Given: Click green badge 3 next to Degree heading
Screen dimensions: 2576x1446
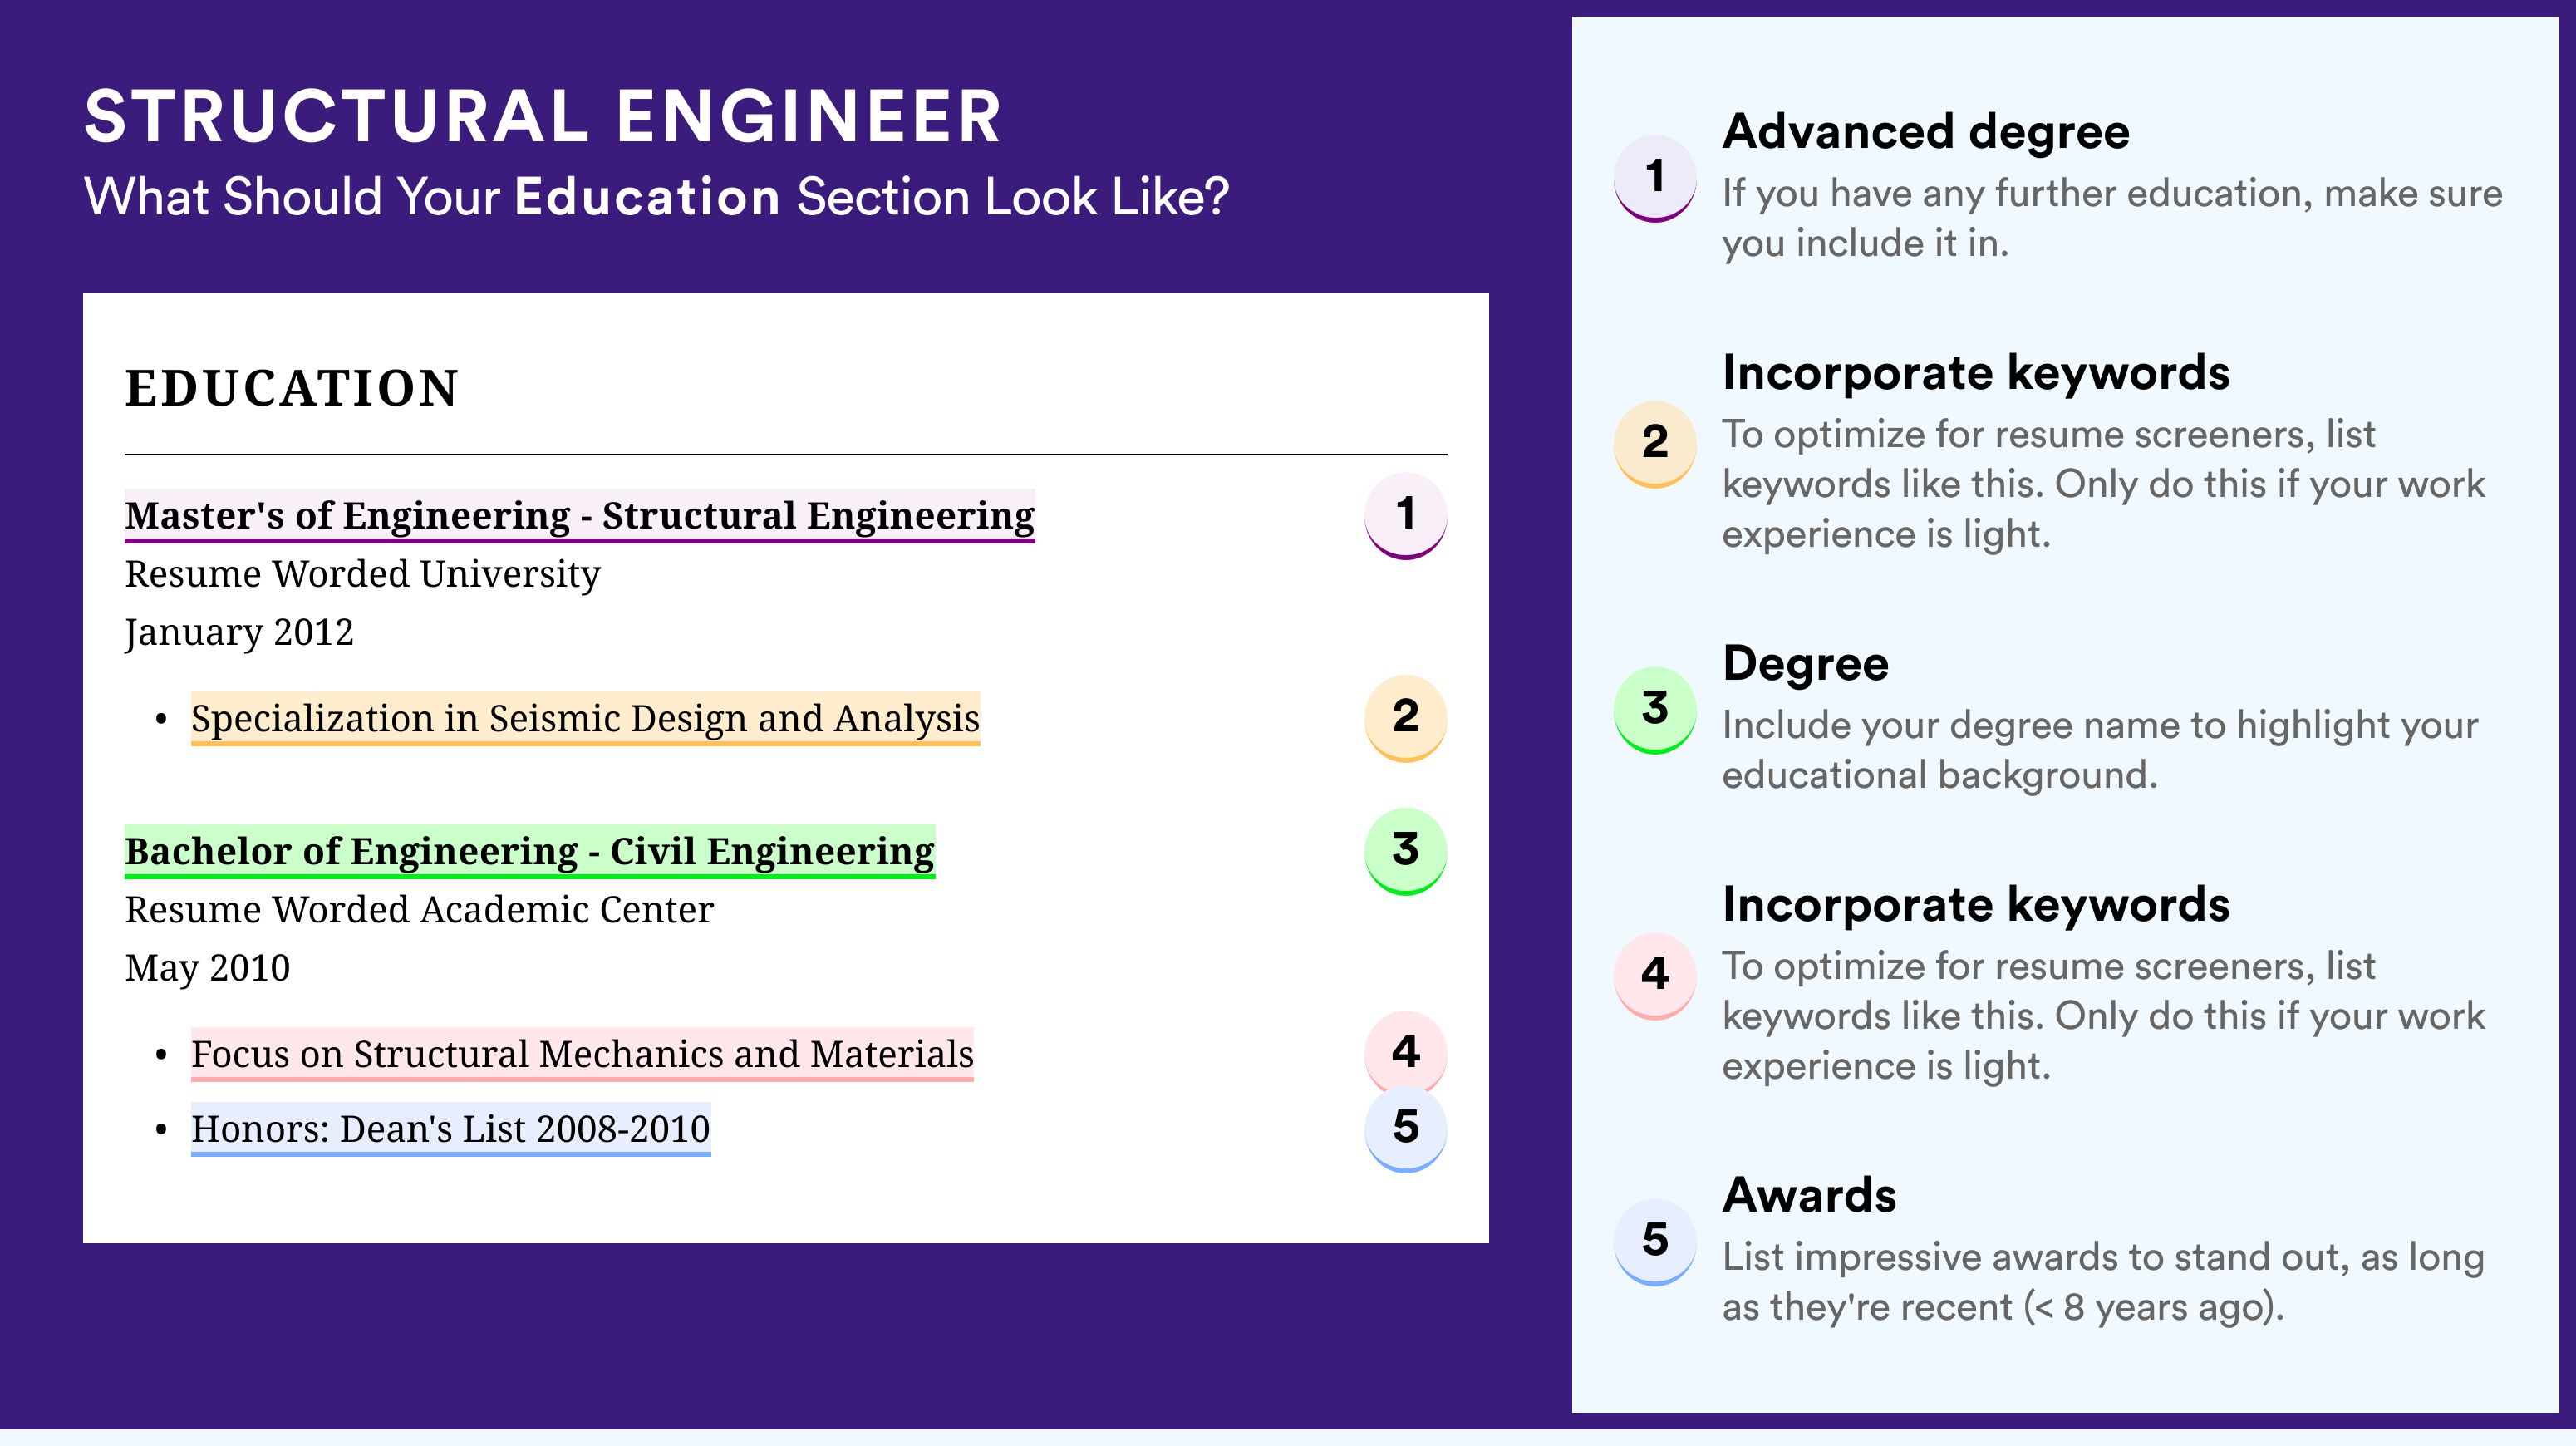Looking at the screenshot, I should pos(1654,709).
